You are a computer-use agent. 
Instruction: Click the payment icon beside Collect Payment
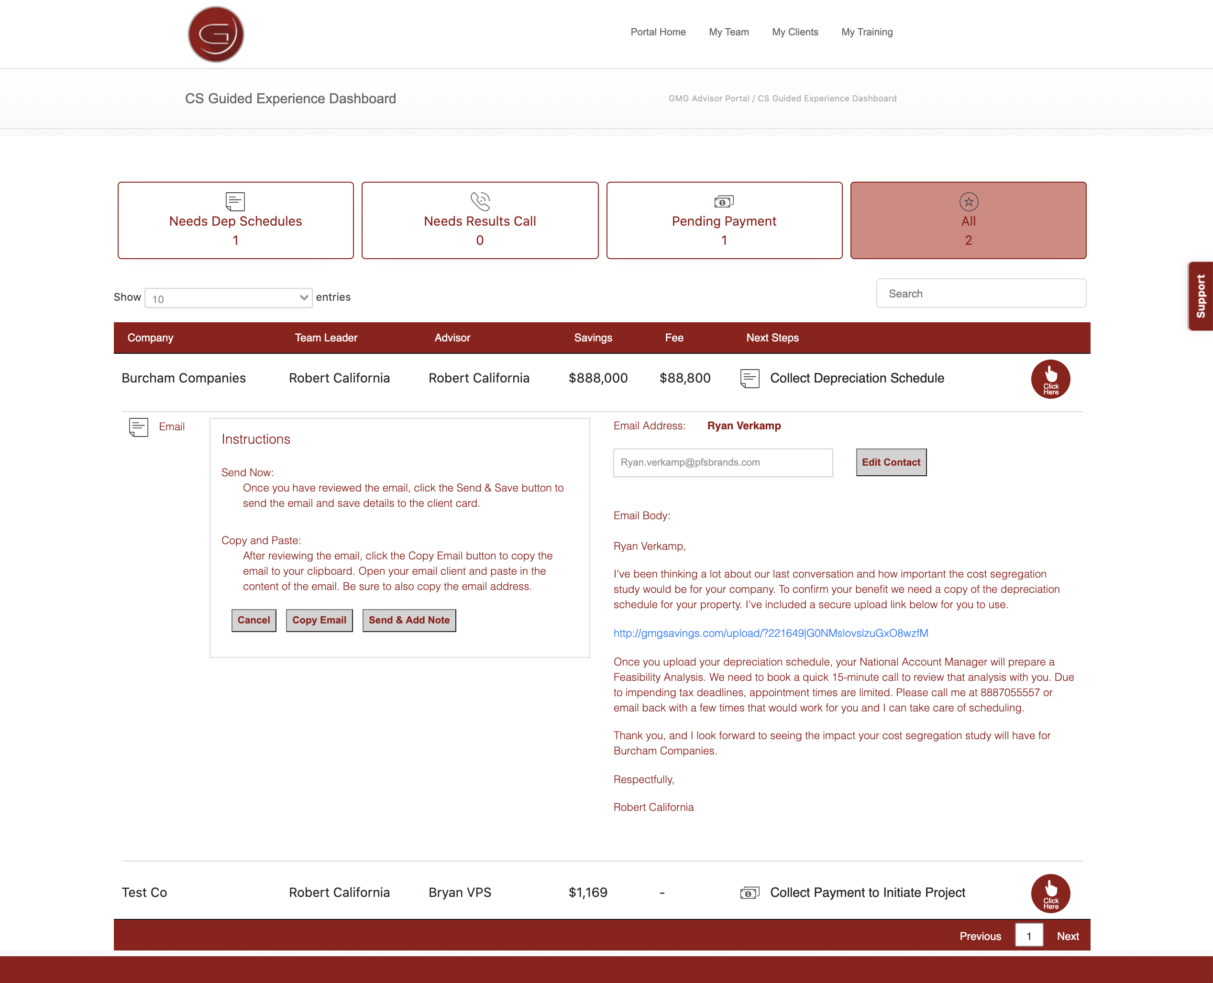pyautogui.click(x=750, y=893)
